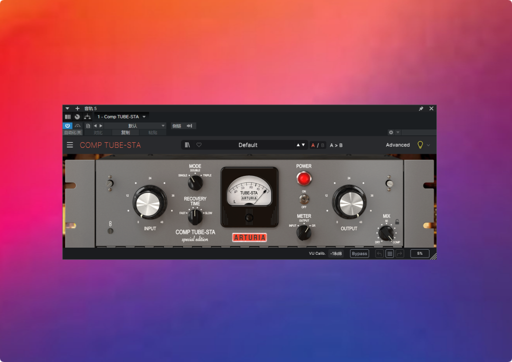Image resolution: width=512 pixels, height=362 pixels.
Task: Toggle the 侧链 sidechain button
Action: pos(176,125)
